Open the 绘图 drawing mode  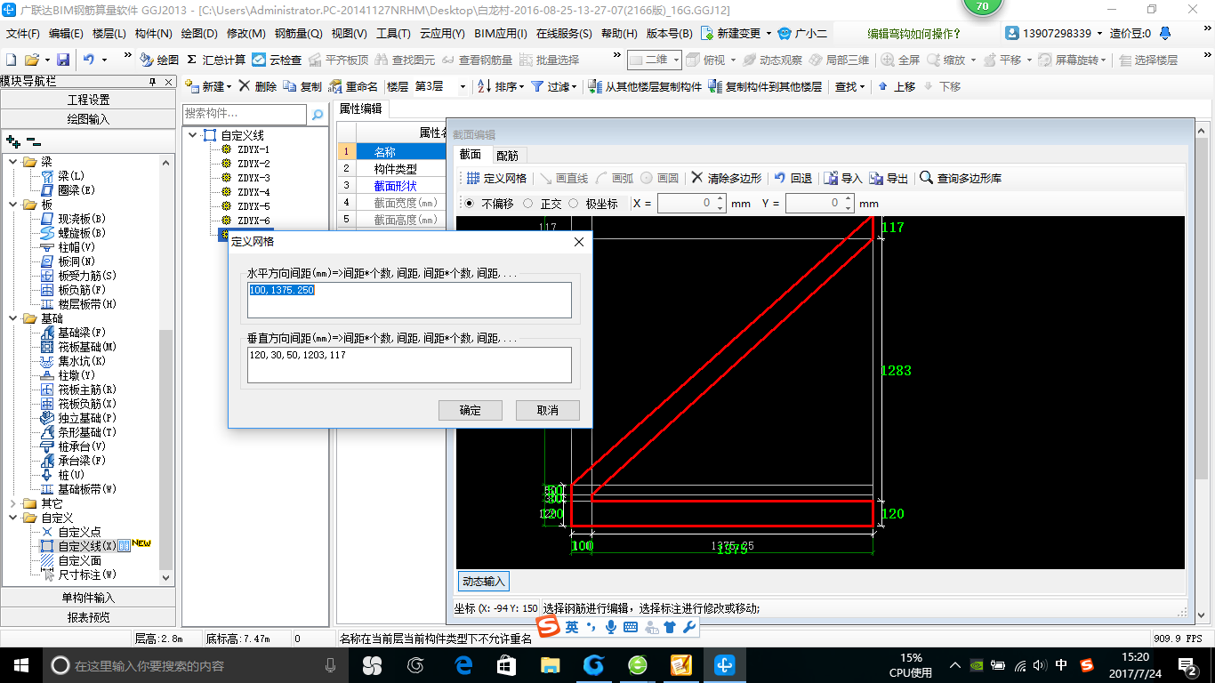pos(159,60)
